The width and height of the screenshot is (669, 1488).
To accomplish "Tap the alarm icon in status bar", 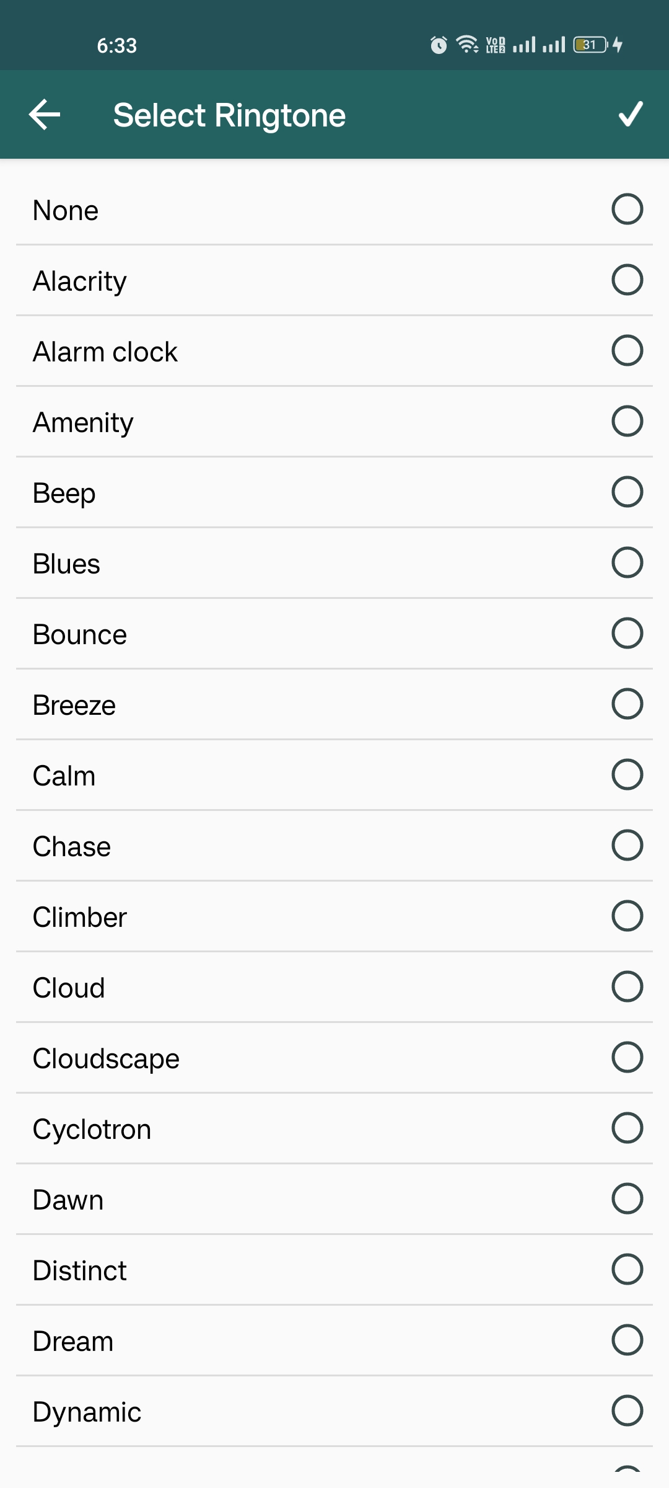I will click(439, 45).
